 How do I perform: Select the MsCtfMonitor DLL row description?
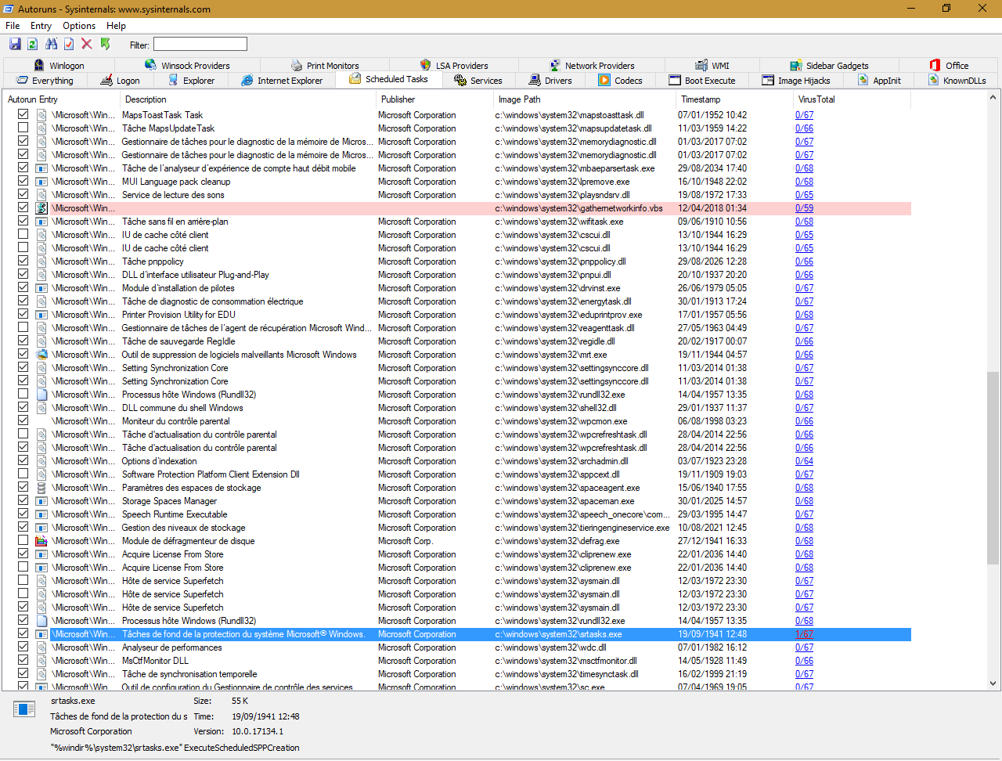coord(155,661)
